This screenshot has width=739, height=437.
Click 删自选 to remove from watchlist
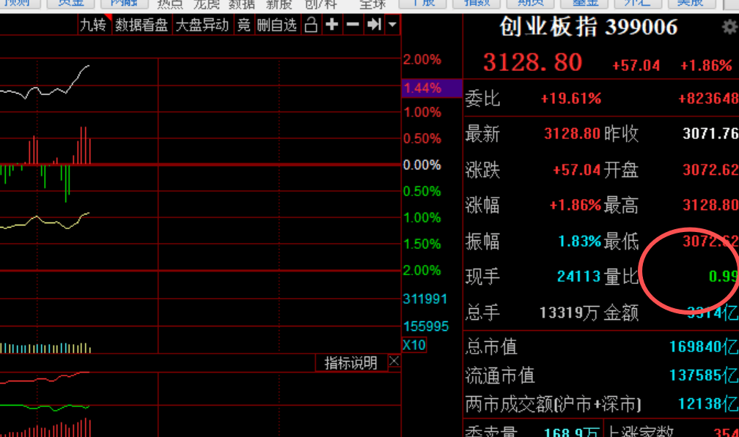pos(276,25)
